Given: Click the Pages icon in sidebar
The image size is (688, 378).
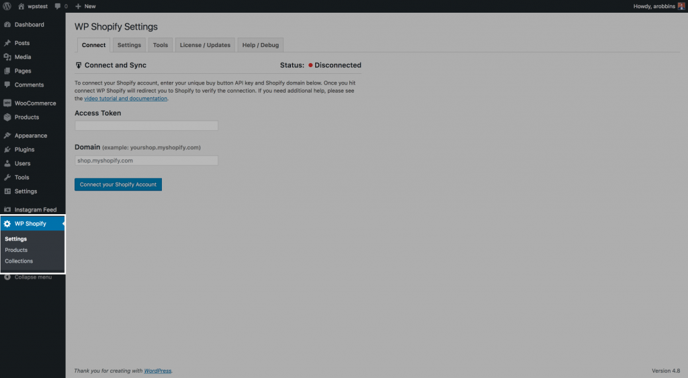Looking at the screenshot, I should coord(7,71).
